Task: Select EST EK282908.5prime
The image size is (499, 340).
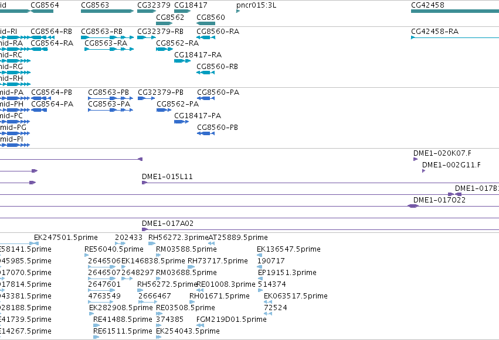Action: coord(91,314)
